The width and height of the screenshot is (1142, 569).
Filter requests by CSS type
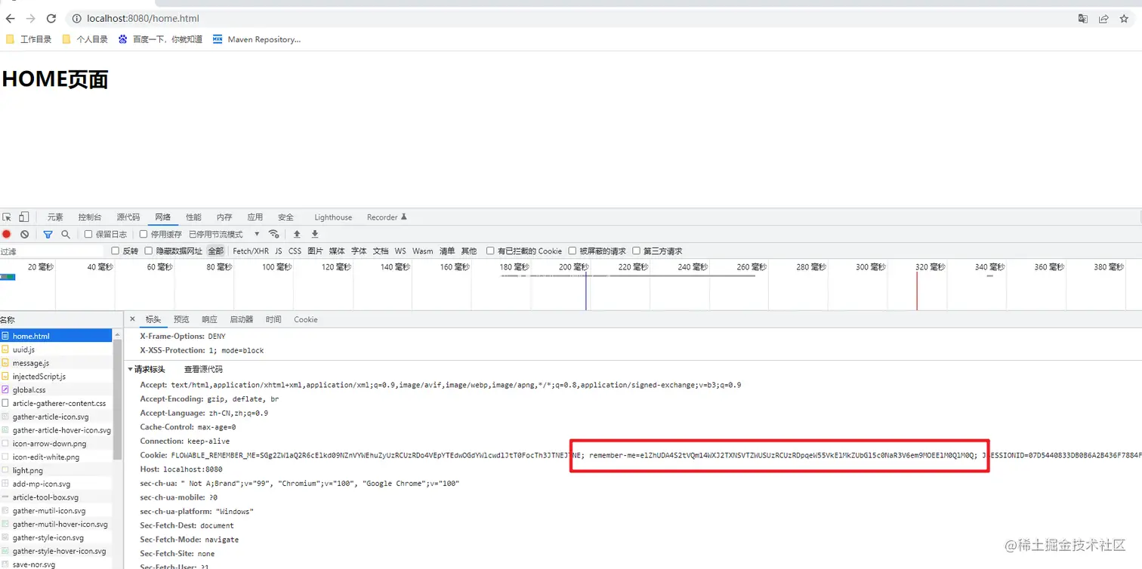pos(295,251)
